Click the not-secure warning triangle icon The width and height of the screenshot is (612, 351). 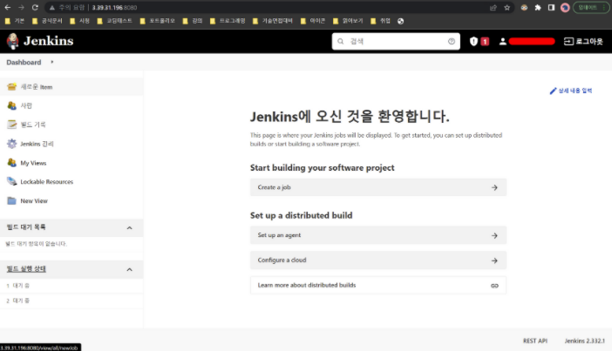pos(52,8)
